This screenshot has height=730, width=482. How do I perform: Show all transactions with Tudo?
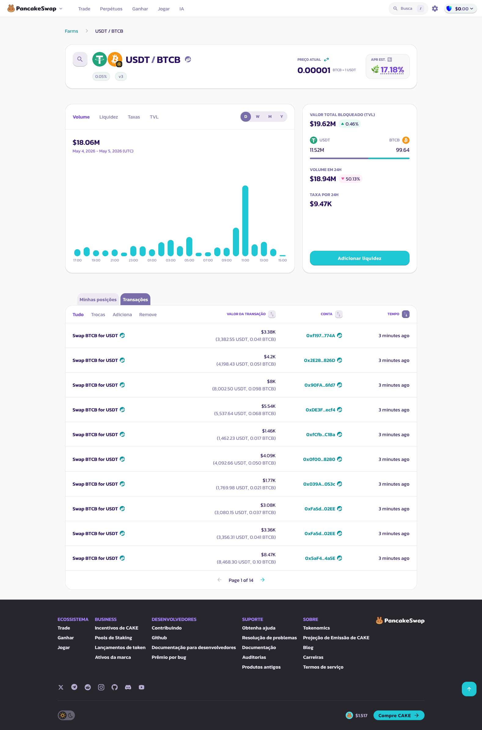(x=78, y=315)
